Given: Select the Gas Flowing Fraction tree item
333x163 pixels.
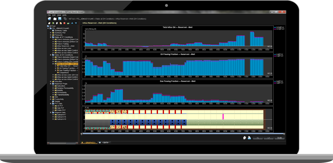Looking at the screenshot, I should pyautogui.click(x=69, y=70).
